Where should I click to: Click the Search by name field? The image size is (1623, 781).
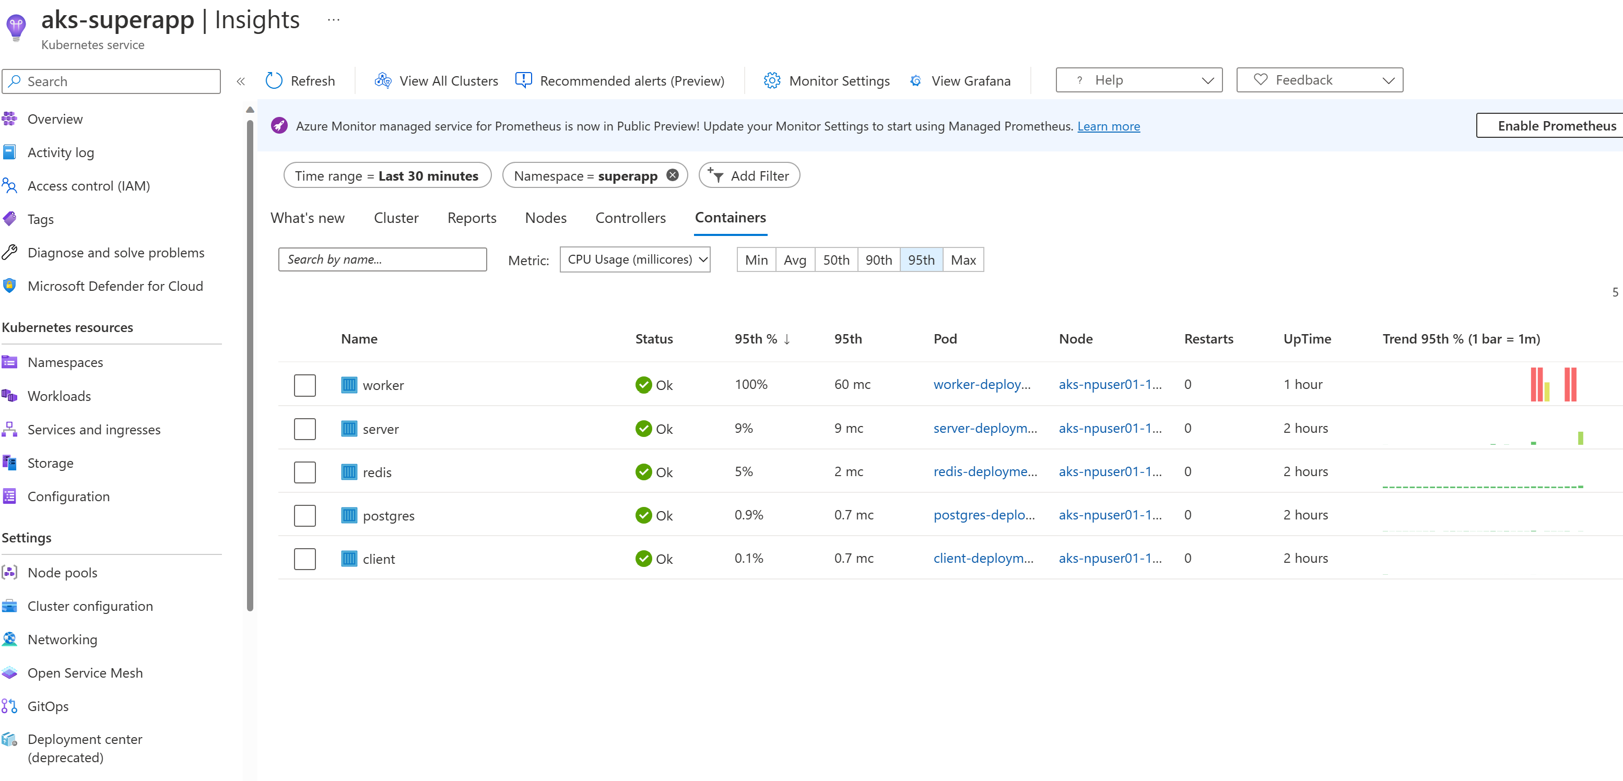[x=382, y=259]
